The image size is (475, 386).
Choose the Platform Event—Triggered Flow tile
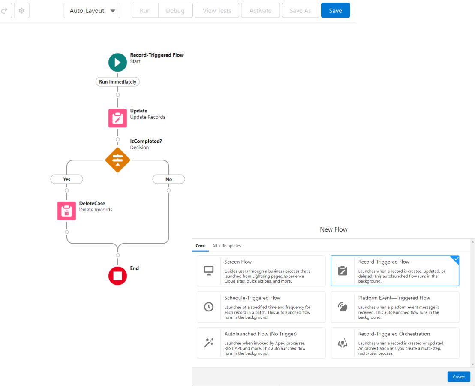point(394,307)
